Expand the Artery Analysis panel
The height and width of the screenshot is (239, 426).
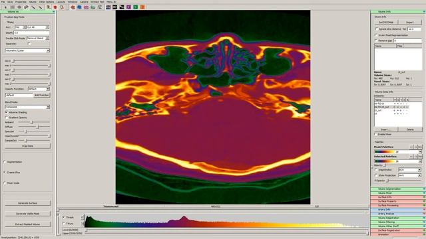pyautogui.click(x=398, y=214)
